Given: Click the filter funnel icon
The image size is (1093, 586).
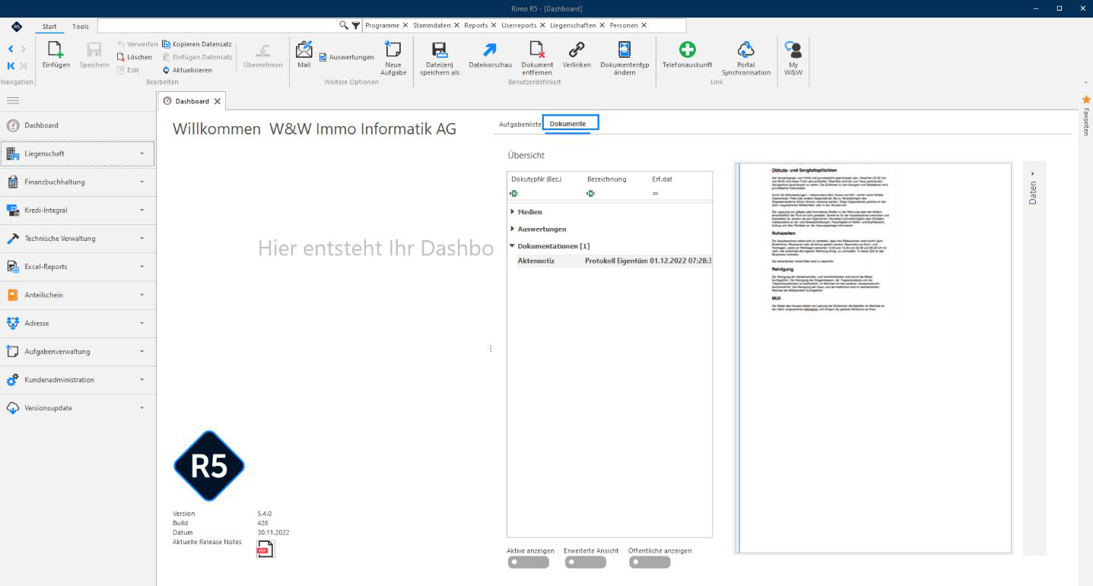Looking at the screenshot, I should coord(356,25).
